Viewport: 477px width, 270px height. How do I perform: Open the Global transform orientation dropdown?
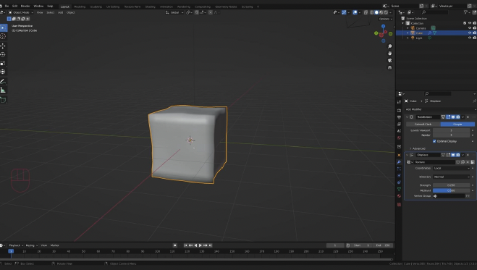[x=174, y=12]
